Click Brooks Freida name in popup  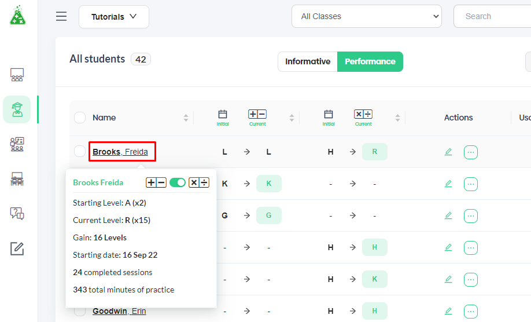[98, 182]
